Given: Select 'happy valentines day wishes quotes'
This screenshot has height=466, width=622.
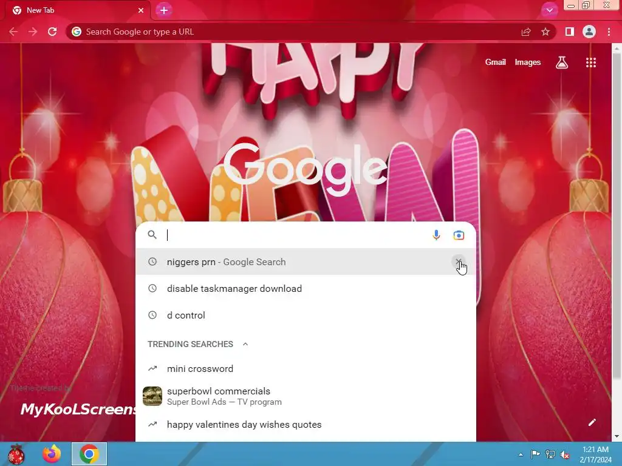Looking at the screenshot, I should [306, 424].
